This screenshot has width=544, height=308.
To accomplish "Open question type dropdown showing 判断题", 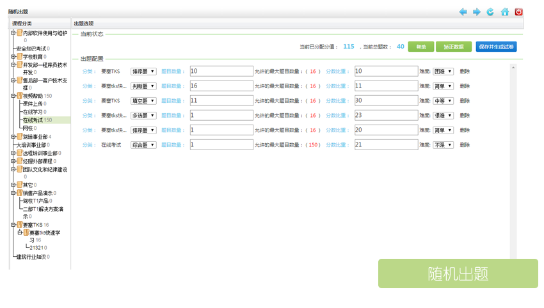I will (x=143, y=86).
